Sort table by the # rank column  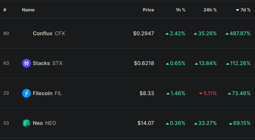point(5,10)
